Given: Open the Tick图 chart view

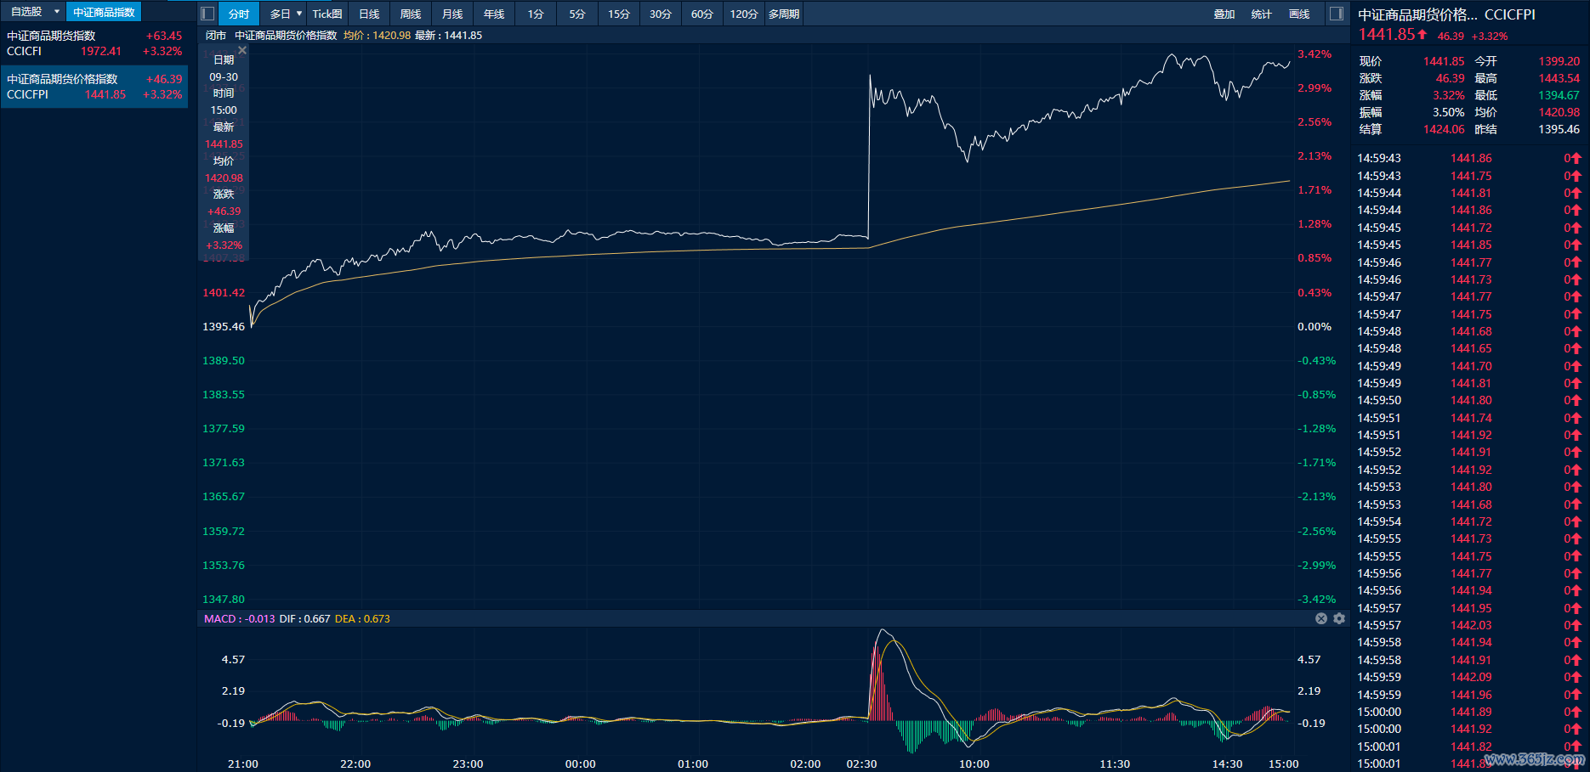Looking at the screenshot, I should coord(327,14).
